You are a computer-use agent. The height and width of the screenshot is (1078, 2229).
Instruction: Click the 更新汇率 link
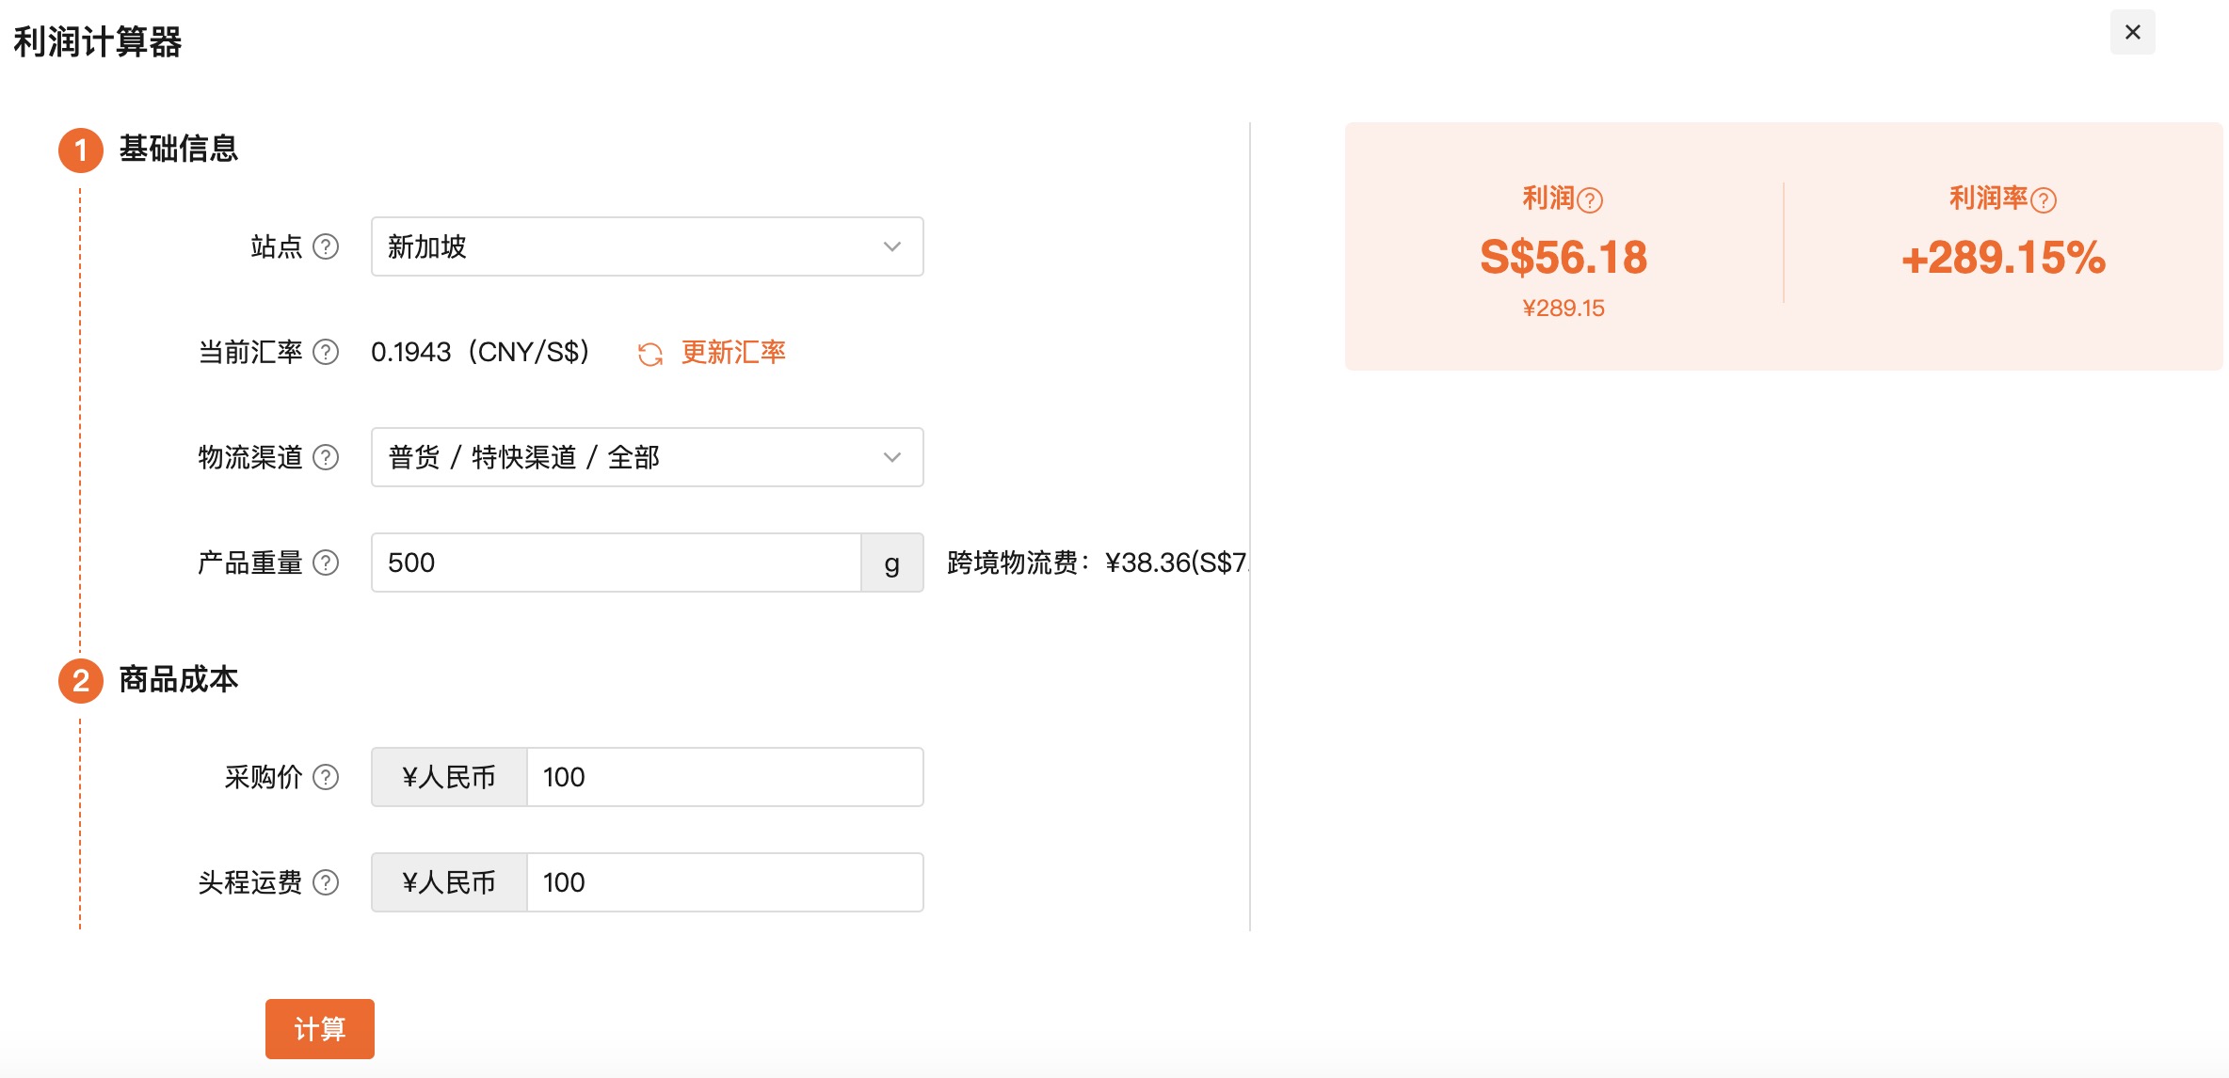(733, 352)
